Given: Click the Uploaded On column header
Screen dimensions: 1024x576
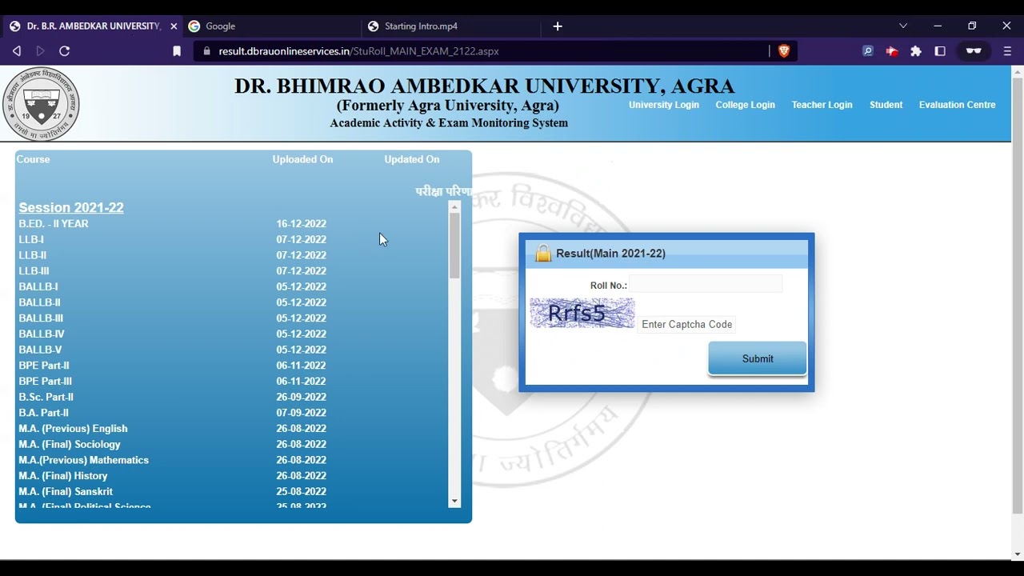Looking at the screenshot, I should (x=302, y=159).
